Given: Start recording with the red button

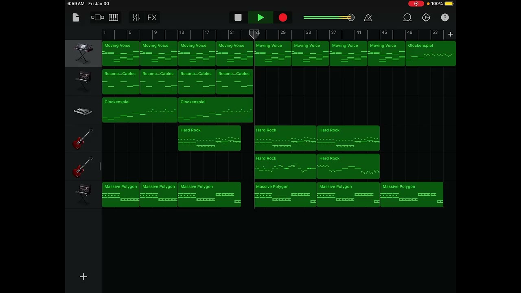Looking at the screenshot, I should pyautogui.click(x=283, y=17).
